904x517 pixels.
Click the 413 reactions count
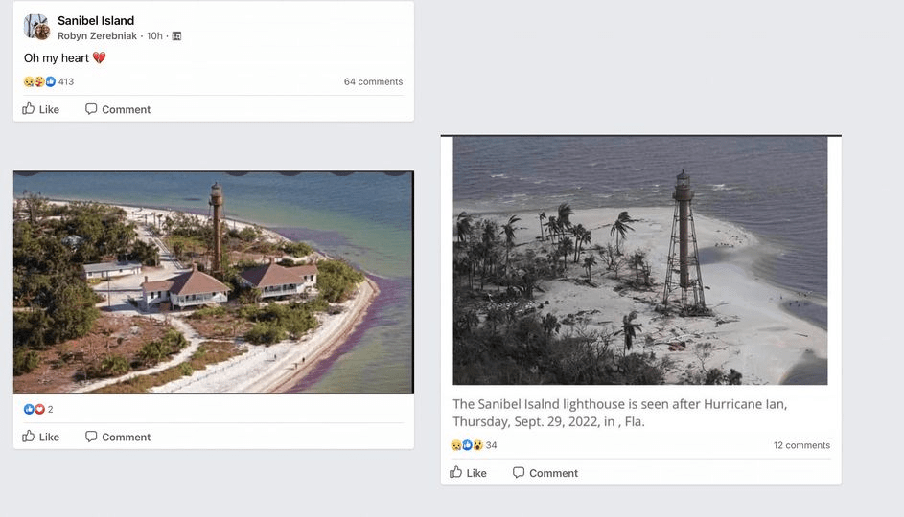click(x=66, y=82)
